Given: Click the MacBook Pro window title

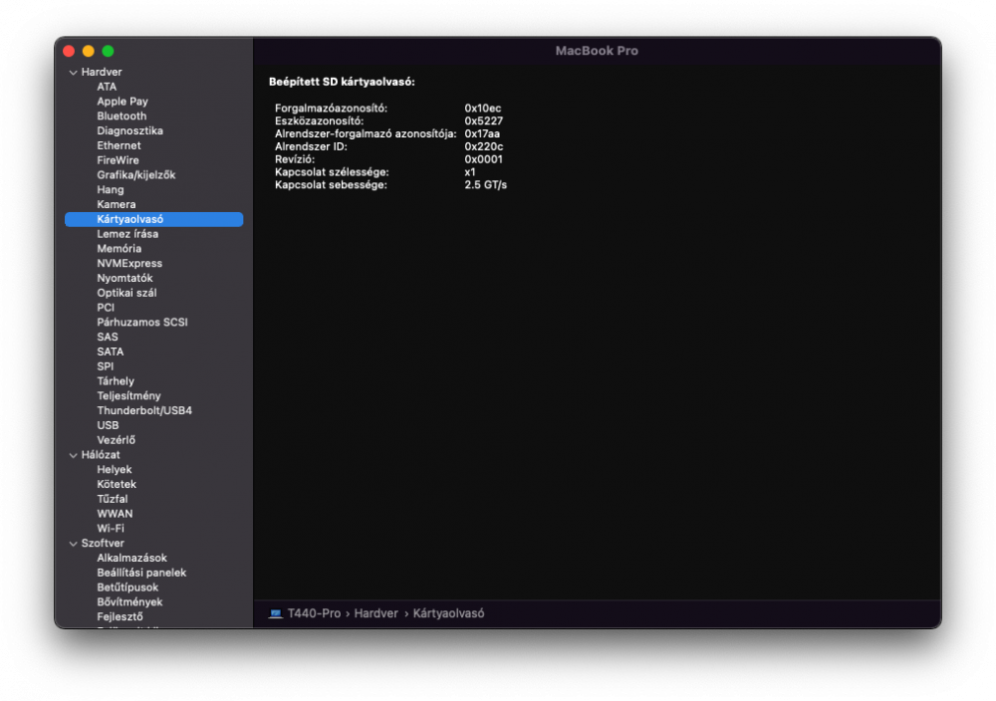Looking at the screenshot, I should [597, 51].
